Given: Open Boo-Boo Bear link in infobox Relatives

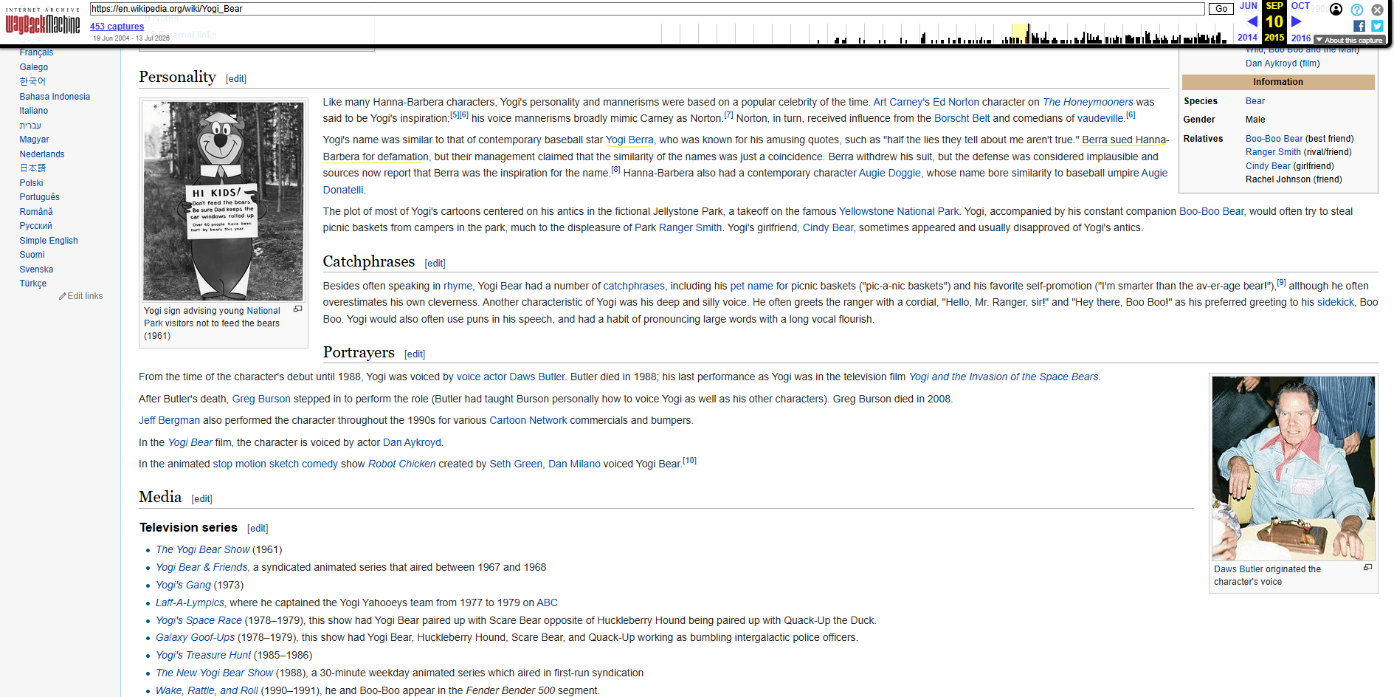Looking at the screenshot, I should 1274,139.
